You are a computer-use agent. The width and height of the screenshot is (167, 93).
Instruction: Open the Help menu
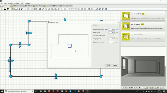(x=22, y=3)
